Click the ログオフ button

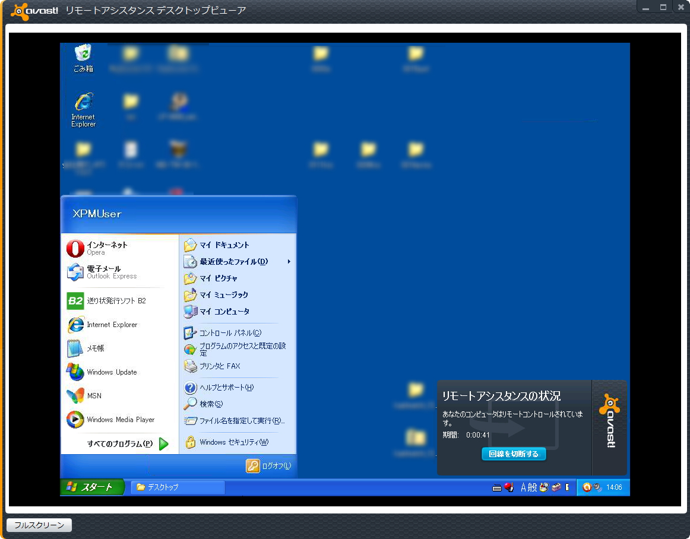[269, 465]
